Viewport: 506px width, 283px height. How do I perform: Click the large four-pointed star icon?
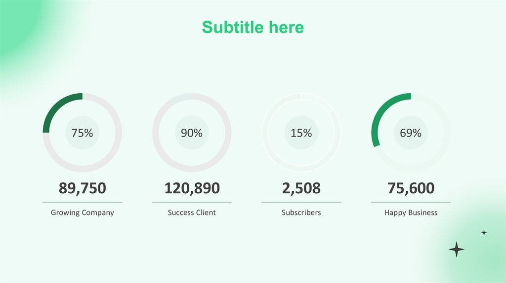pyautogui.click(x=456, y=249)
